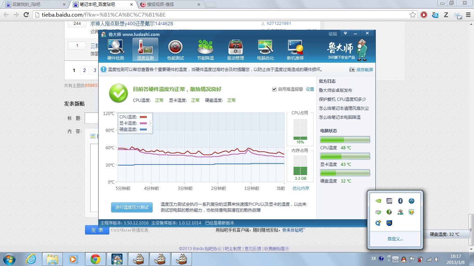The width and height of the screenshot is (474, 266).
Task: Click the safely remove hardware tray icon
Action: click(378, 212)
